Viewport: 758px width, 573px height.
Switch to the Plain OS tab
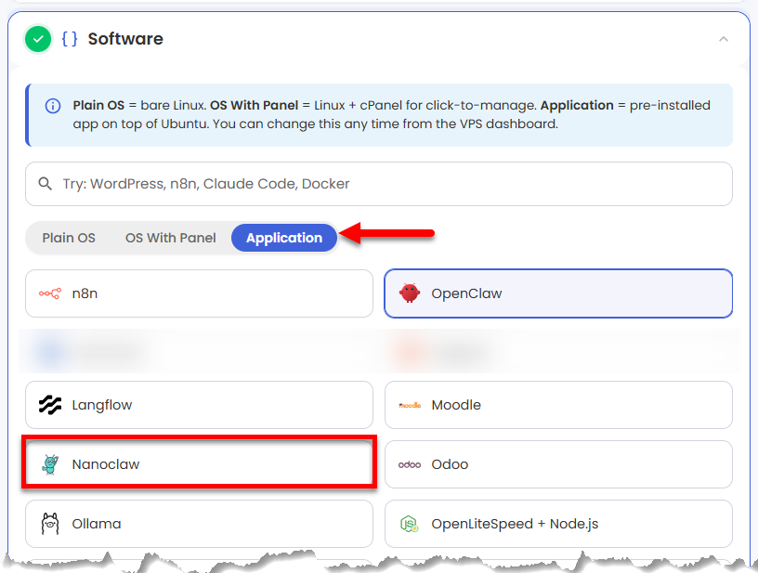coord(69,238)
